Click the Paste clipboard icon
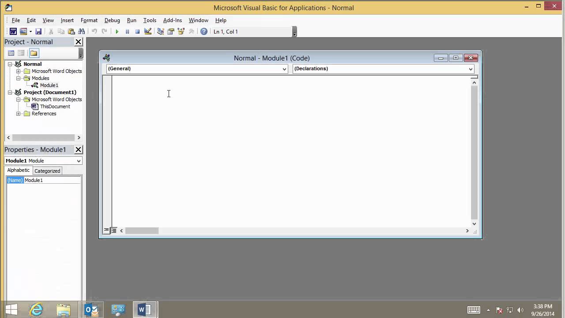The image size is (565, 318). 71,31
